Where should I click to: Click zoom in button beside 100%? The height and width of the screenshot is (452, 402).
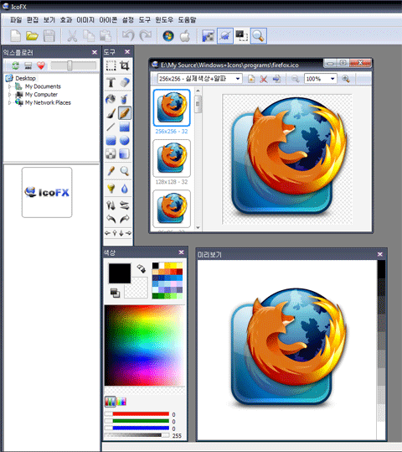tap(346, 79)
